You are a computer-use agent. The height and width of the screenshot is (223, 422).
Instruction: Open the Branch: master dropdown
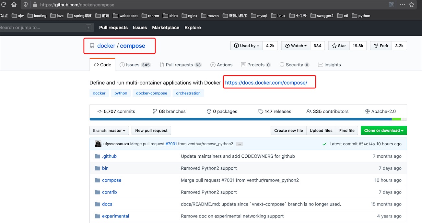click(x=109, y=130)
